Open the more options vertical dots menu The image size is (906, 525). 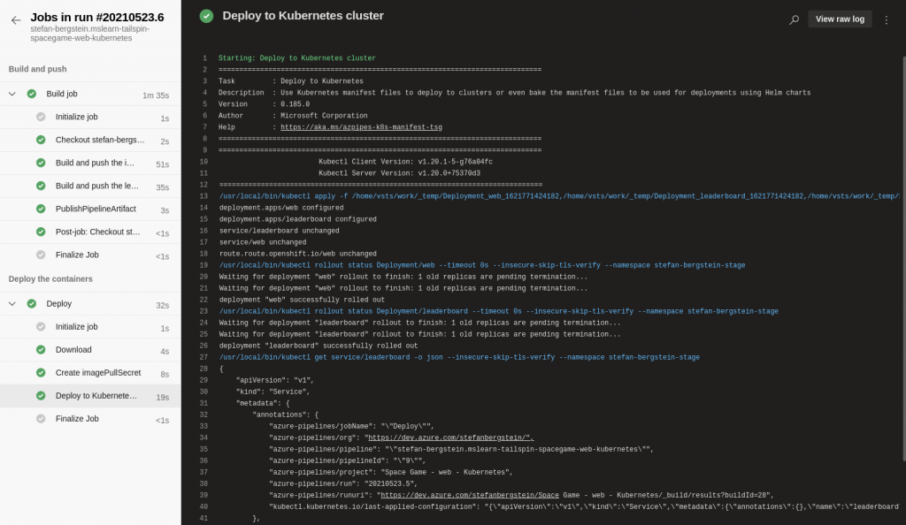[x=887, y=19]
